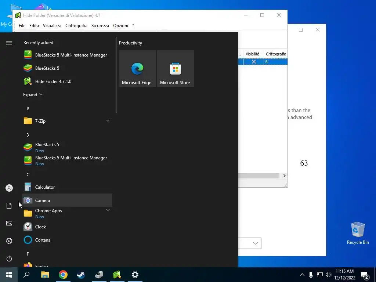Image resolution: width=376 pixels, height=282 pixels.
Task: Open the notification center icon
Action: point(365,275)
